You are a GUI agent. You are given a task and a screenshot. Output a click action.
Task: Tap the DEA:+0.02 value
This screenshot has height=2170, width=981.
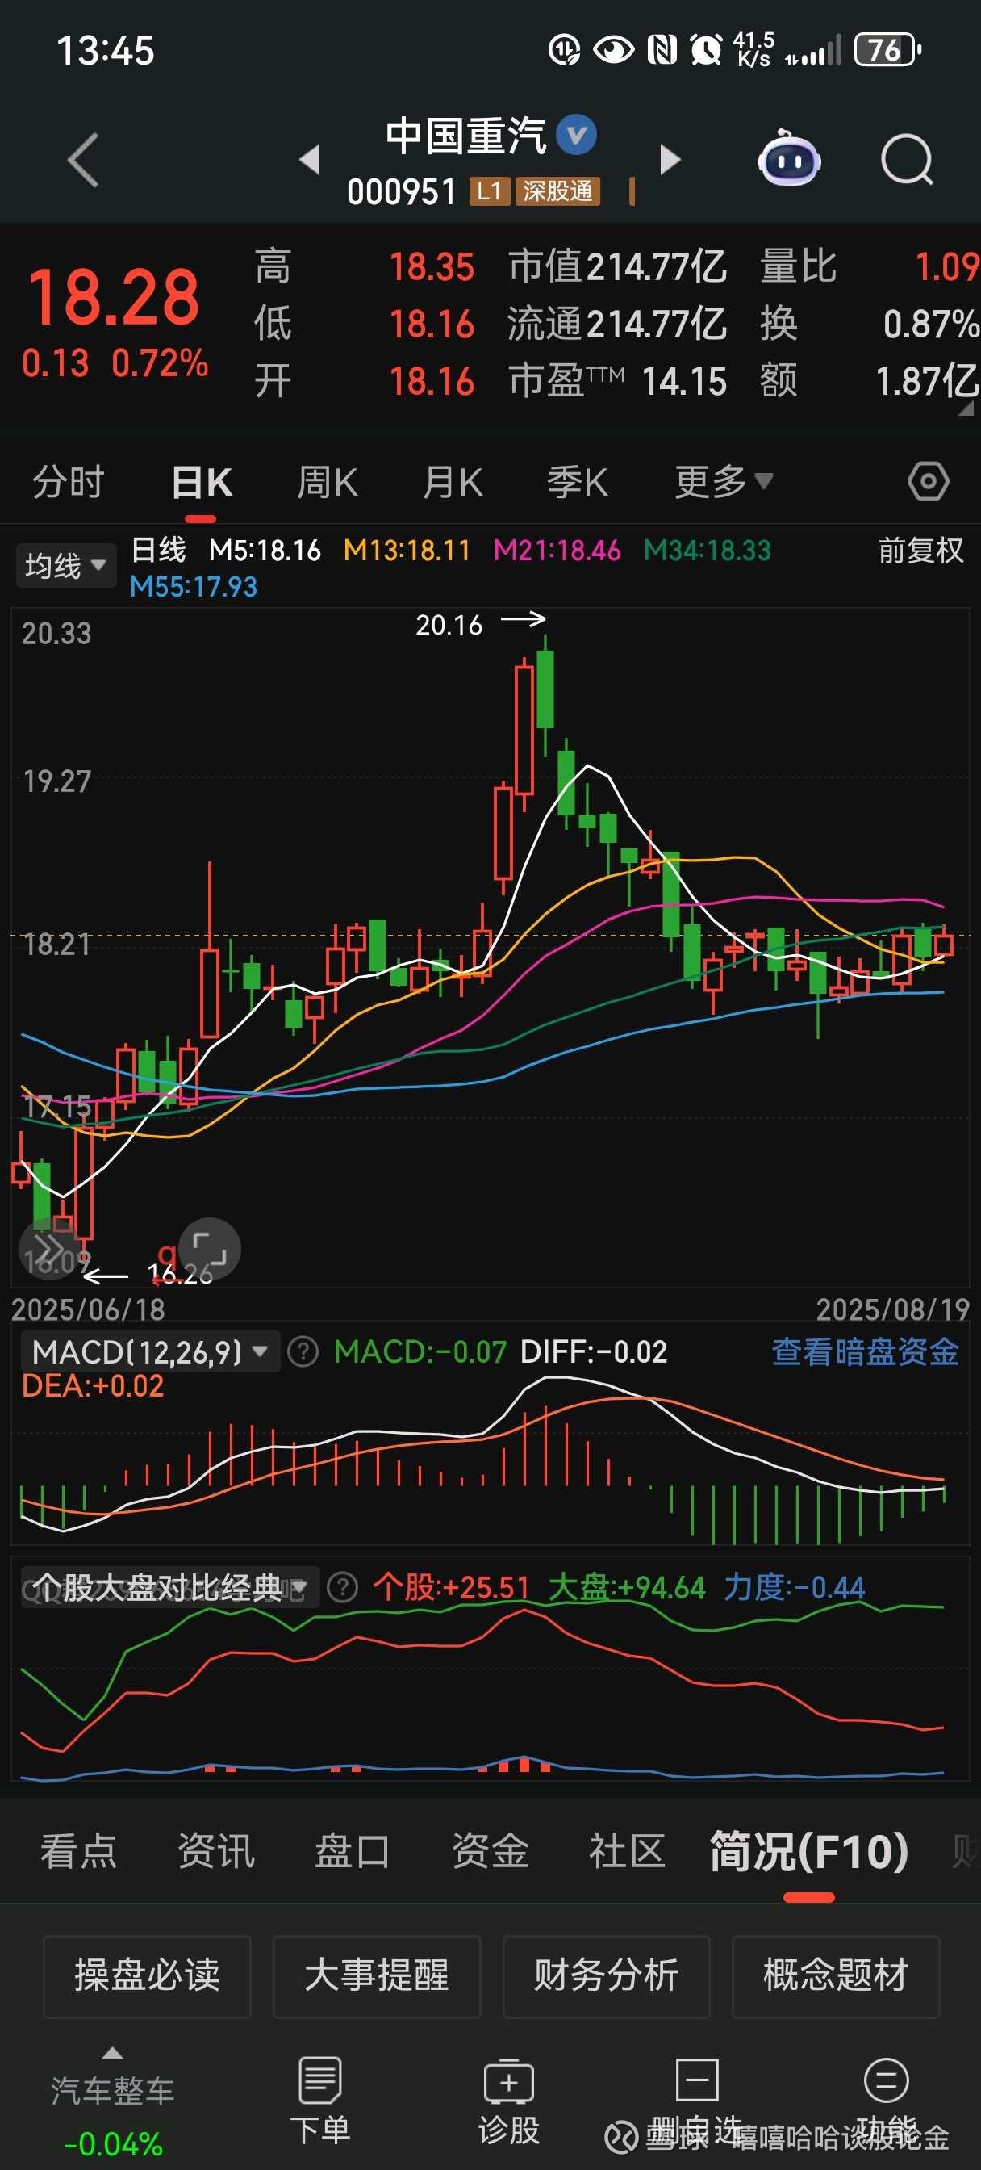93,1386
